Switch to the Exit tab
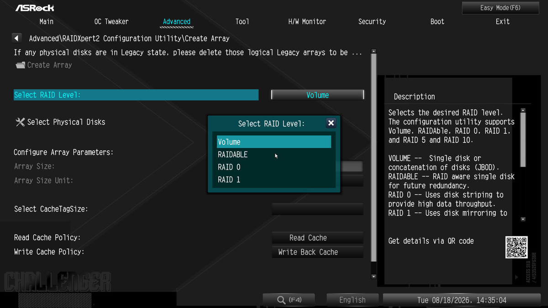Viewport: 548px width, 308px height. [503, 21]
